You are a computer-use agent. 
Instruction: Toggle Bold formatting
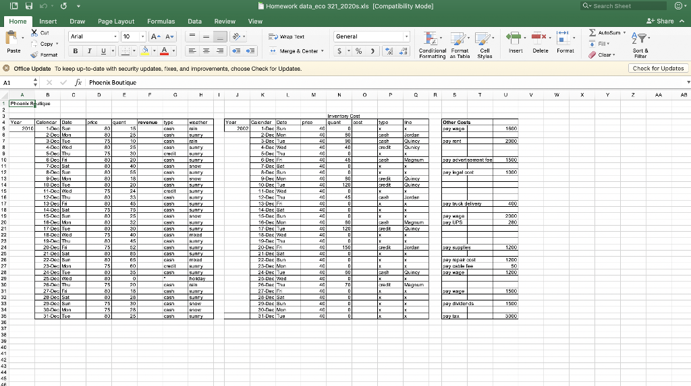tap(76, 51)
